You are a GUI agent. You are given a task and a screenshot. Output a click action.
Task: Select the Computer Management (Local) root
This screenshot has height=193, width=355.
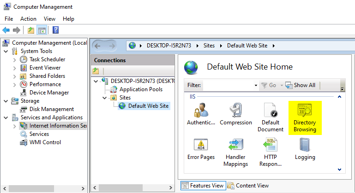[49, 43]
